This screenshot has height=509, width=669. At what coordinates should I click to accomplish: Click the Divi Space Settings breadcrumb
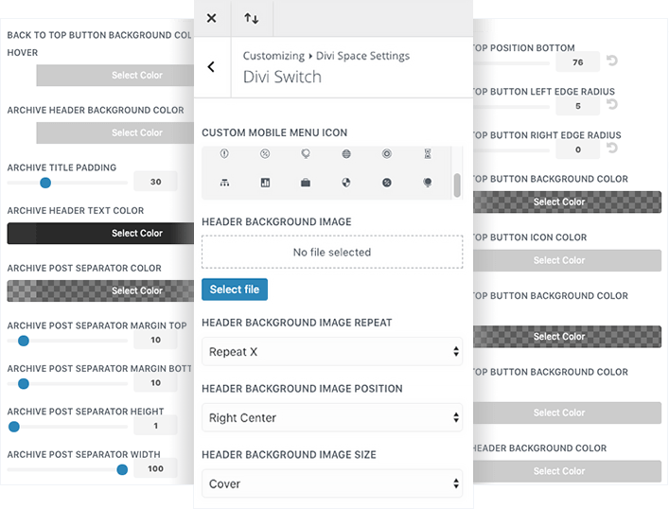[362, 56]
